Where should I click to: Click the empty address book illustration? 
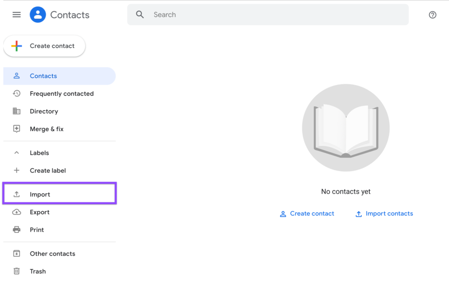[346, 128]
